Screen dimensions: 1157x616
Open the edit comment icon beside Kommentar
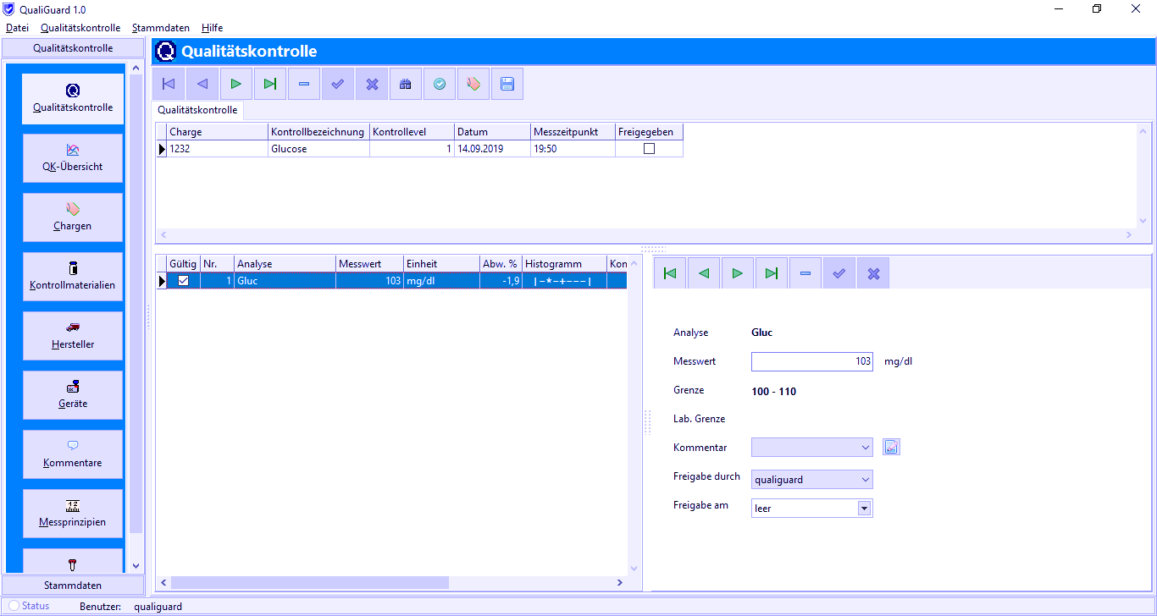click(891, 447)
